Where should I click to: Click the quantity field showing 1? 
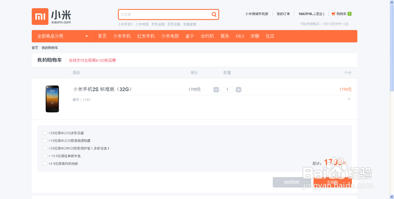(227, 90)
